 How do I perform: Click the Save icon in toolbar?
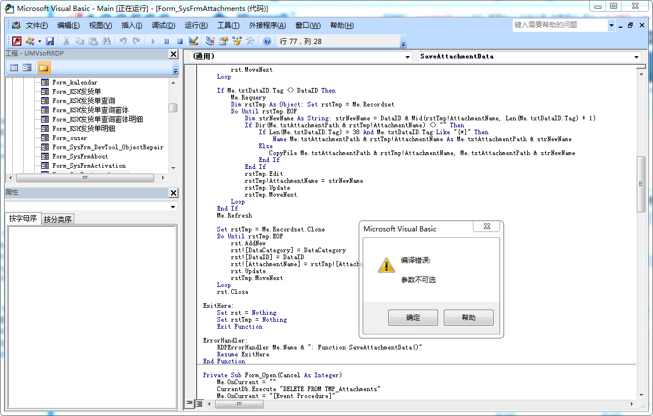(x=50, y=41)
